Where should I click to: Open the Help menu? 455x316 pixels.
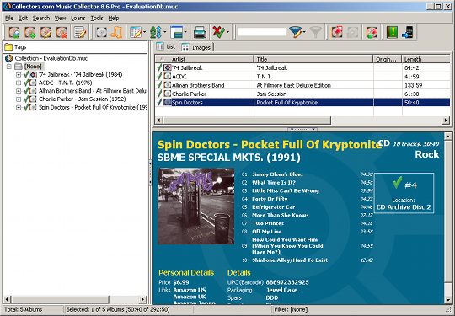coord(114,18)
